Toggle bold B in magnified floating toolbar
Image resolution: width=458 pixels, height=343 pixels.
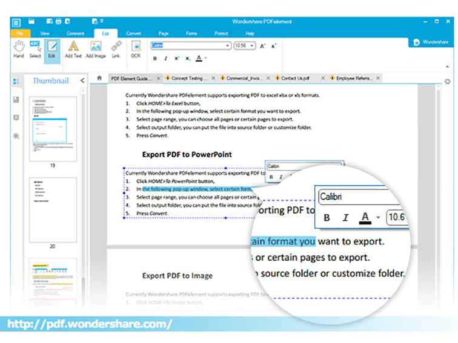327,218
